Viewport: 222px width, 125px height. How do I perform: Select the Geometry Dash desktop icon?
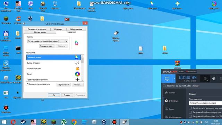pyautogui.click(x=18, y=80)
